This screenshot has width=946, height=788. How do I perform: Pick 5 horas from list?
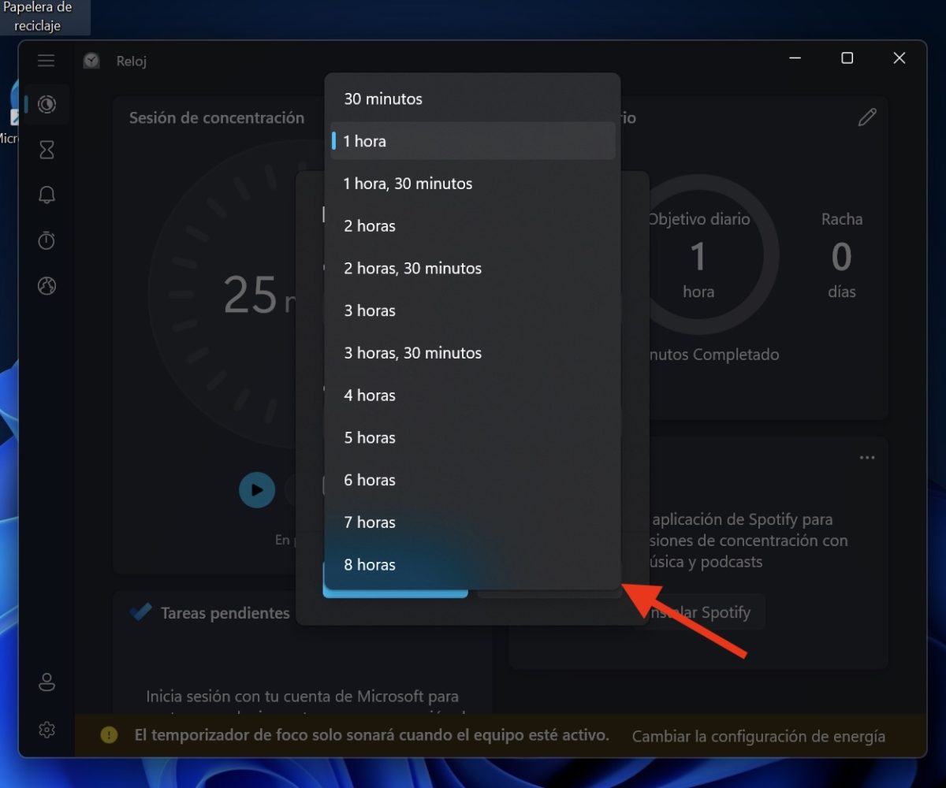point(473,438)
